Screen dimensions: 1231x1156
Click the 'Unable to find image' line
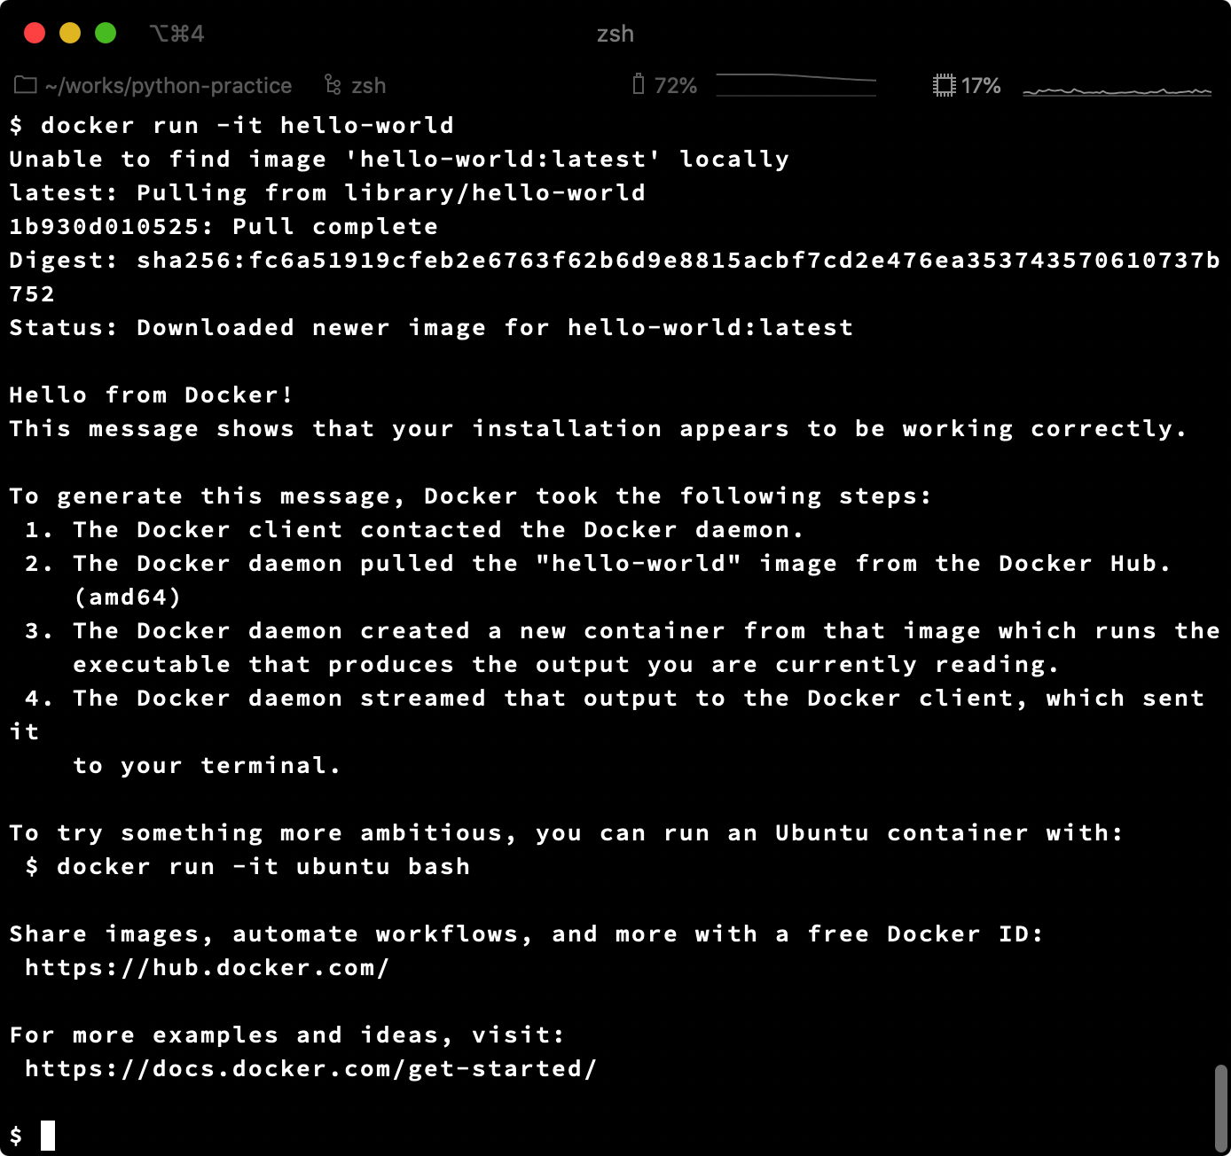[x=399, y=159]
